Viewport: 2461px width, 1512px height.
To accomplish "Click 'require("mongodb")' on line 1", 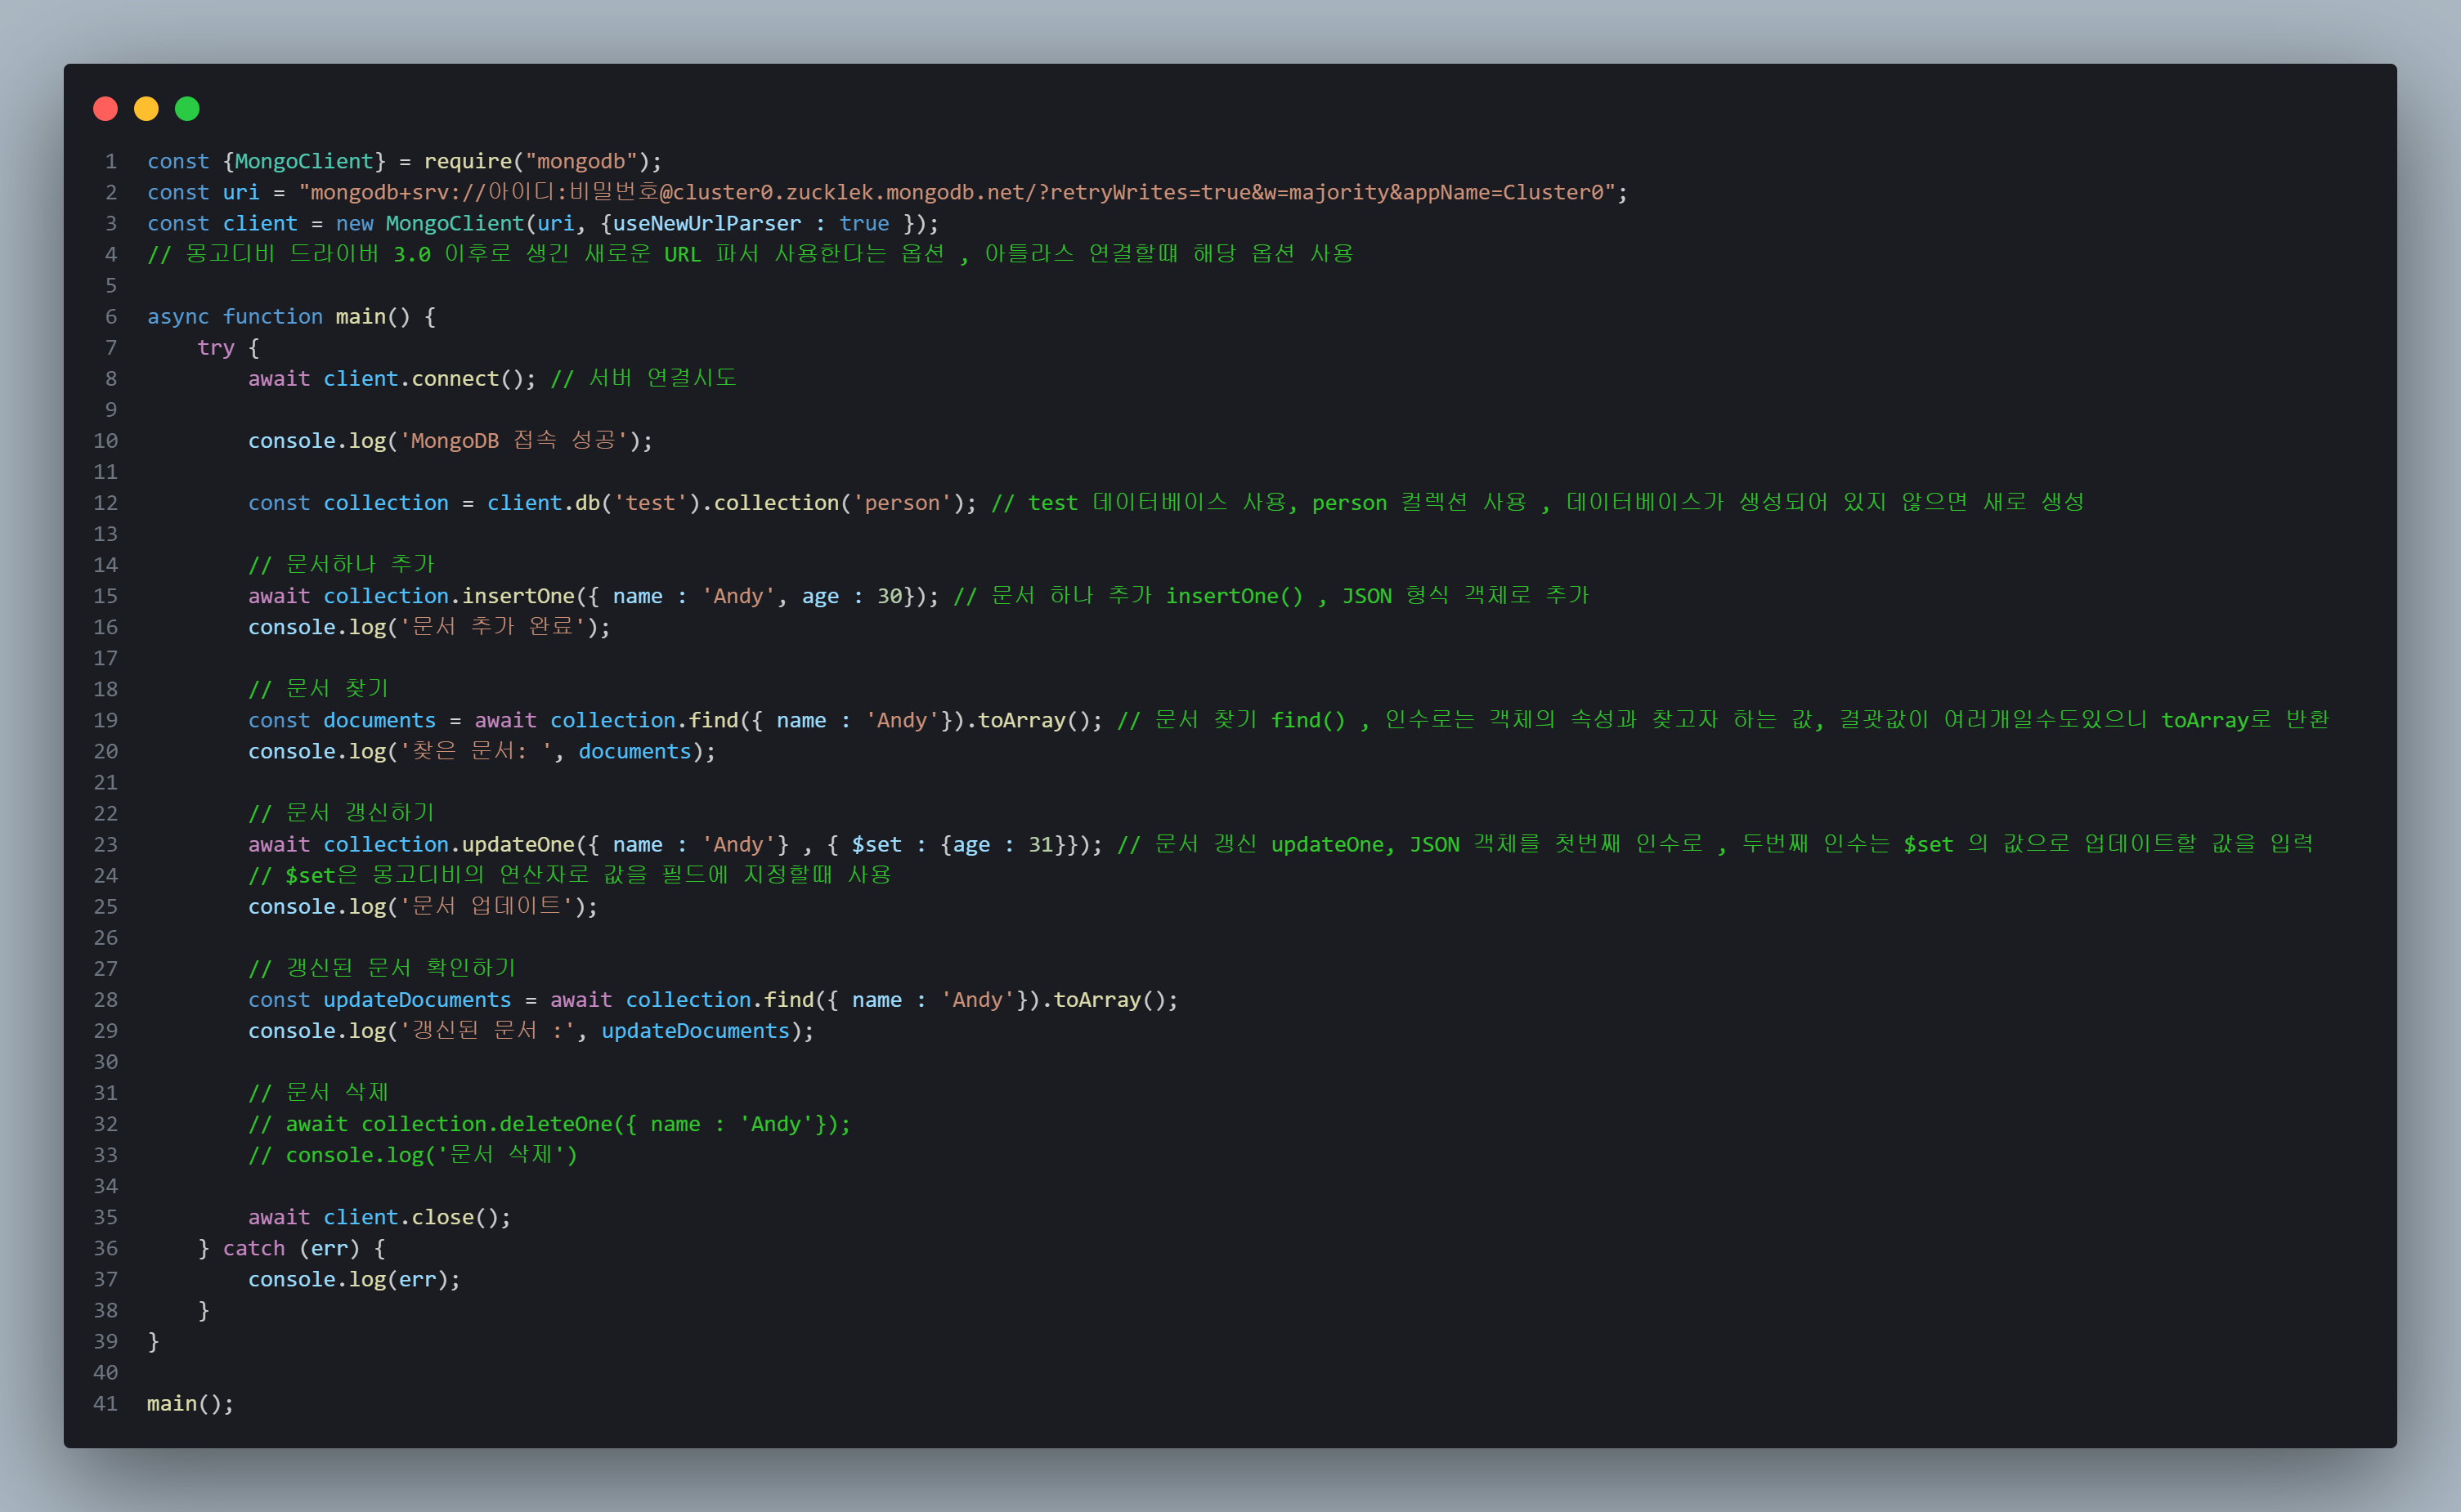I will (536, 161).
